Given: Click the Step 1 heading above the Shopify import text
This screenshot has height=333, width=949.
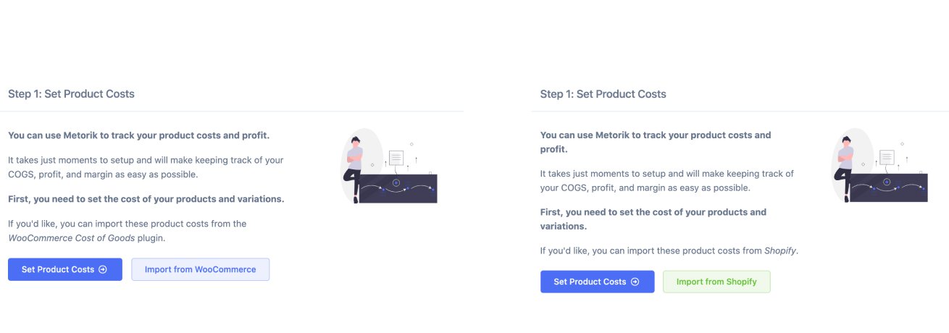Looking at the screenshot, I should pyautogui.click(x=603, y=93).
